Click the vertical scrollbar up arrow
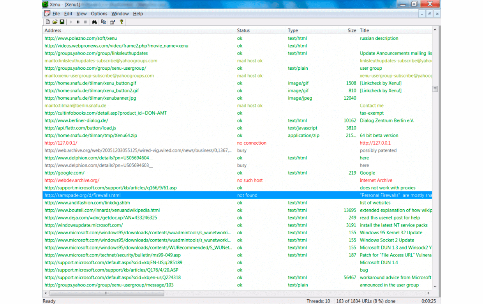 point(435,30)
